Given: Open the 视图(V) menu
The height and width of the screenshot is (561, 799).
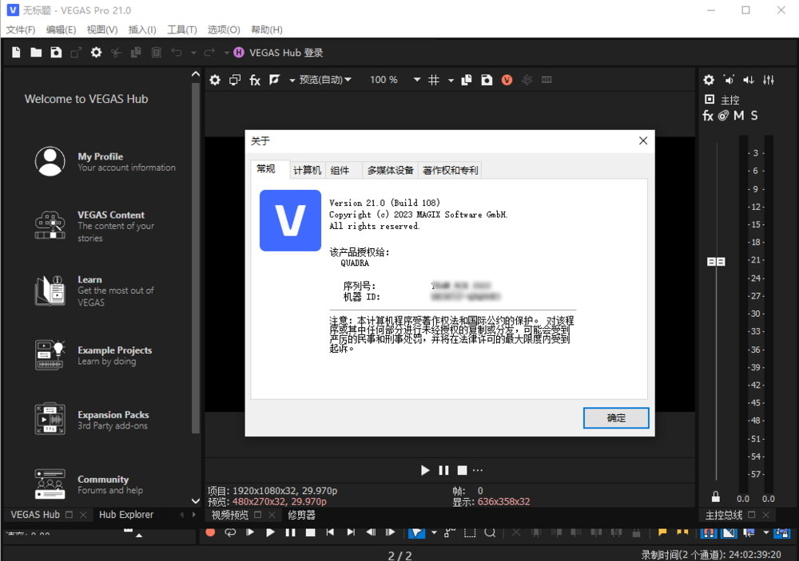Looking at the screenshot, I should pos(102,30).
